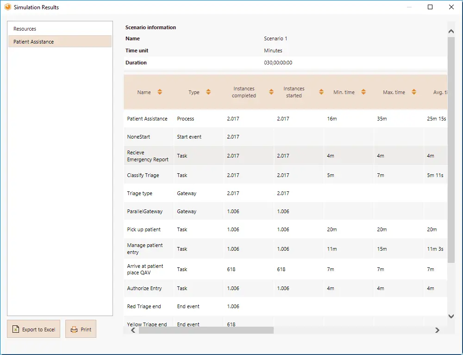Viewport: 463px width, 355px height.
Task: Click the vertical scrollbar thumb
Action: point(451,150)
